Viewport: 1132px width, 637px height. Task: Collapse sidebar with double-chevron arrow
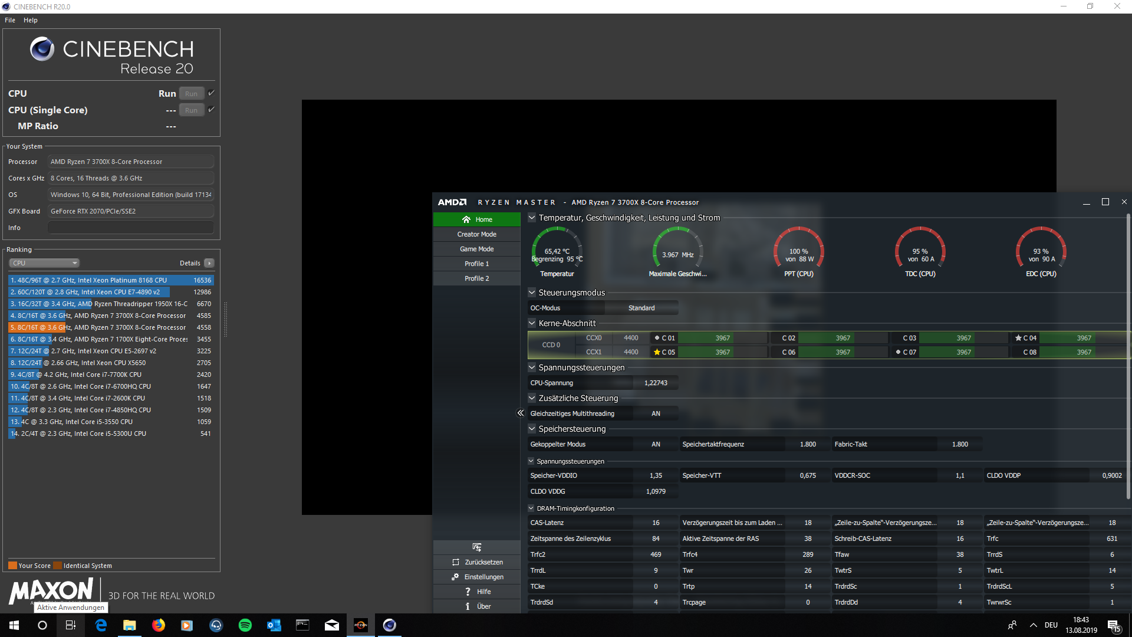click(x=520, y=413)
